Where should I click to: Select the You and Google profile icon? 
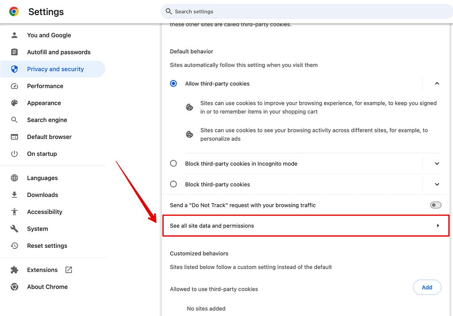14,35
